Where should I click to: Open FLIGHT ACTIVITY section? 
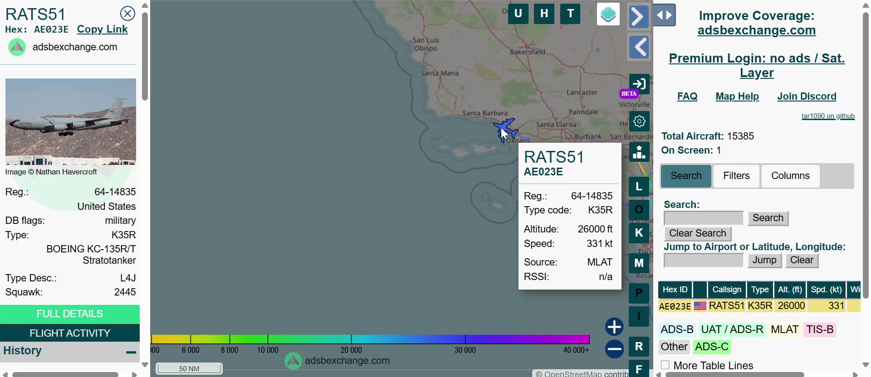70,333
